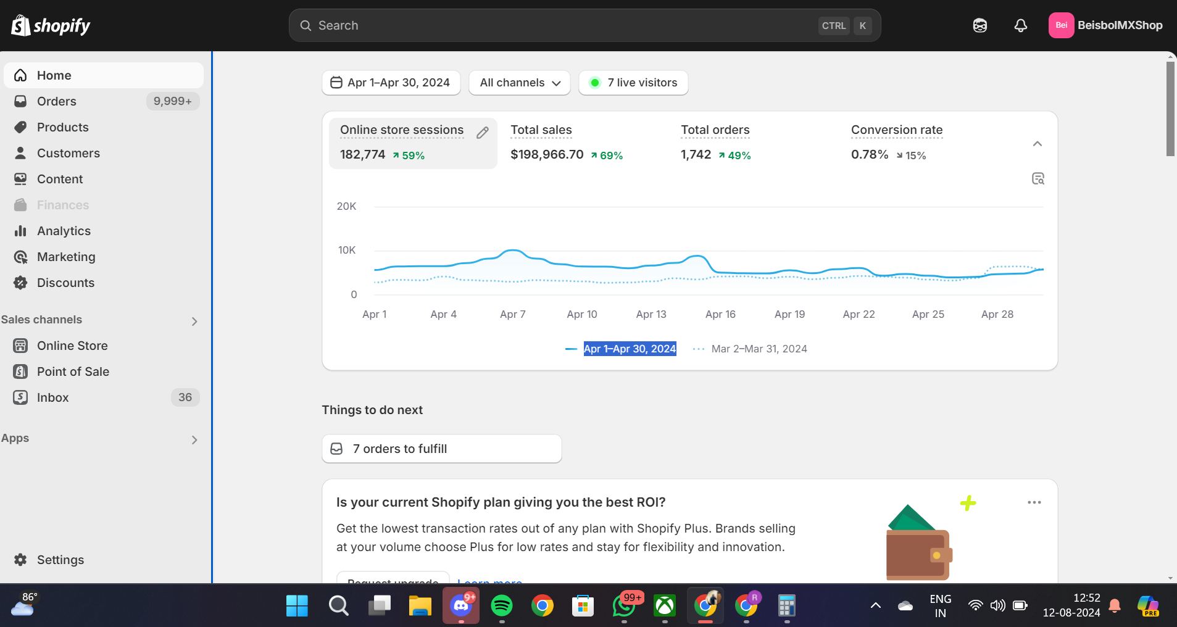Select Total sales metric
The height and width of the screenshot is (627, 1177).
click(x=567, y=143)
